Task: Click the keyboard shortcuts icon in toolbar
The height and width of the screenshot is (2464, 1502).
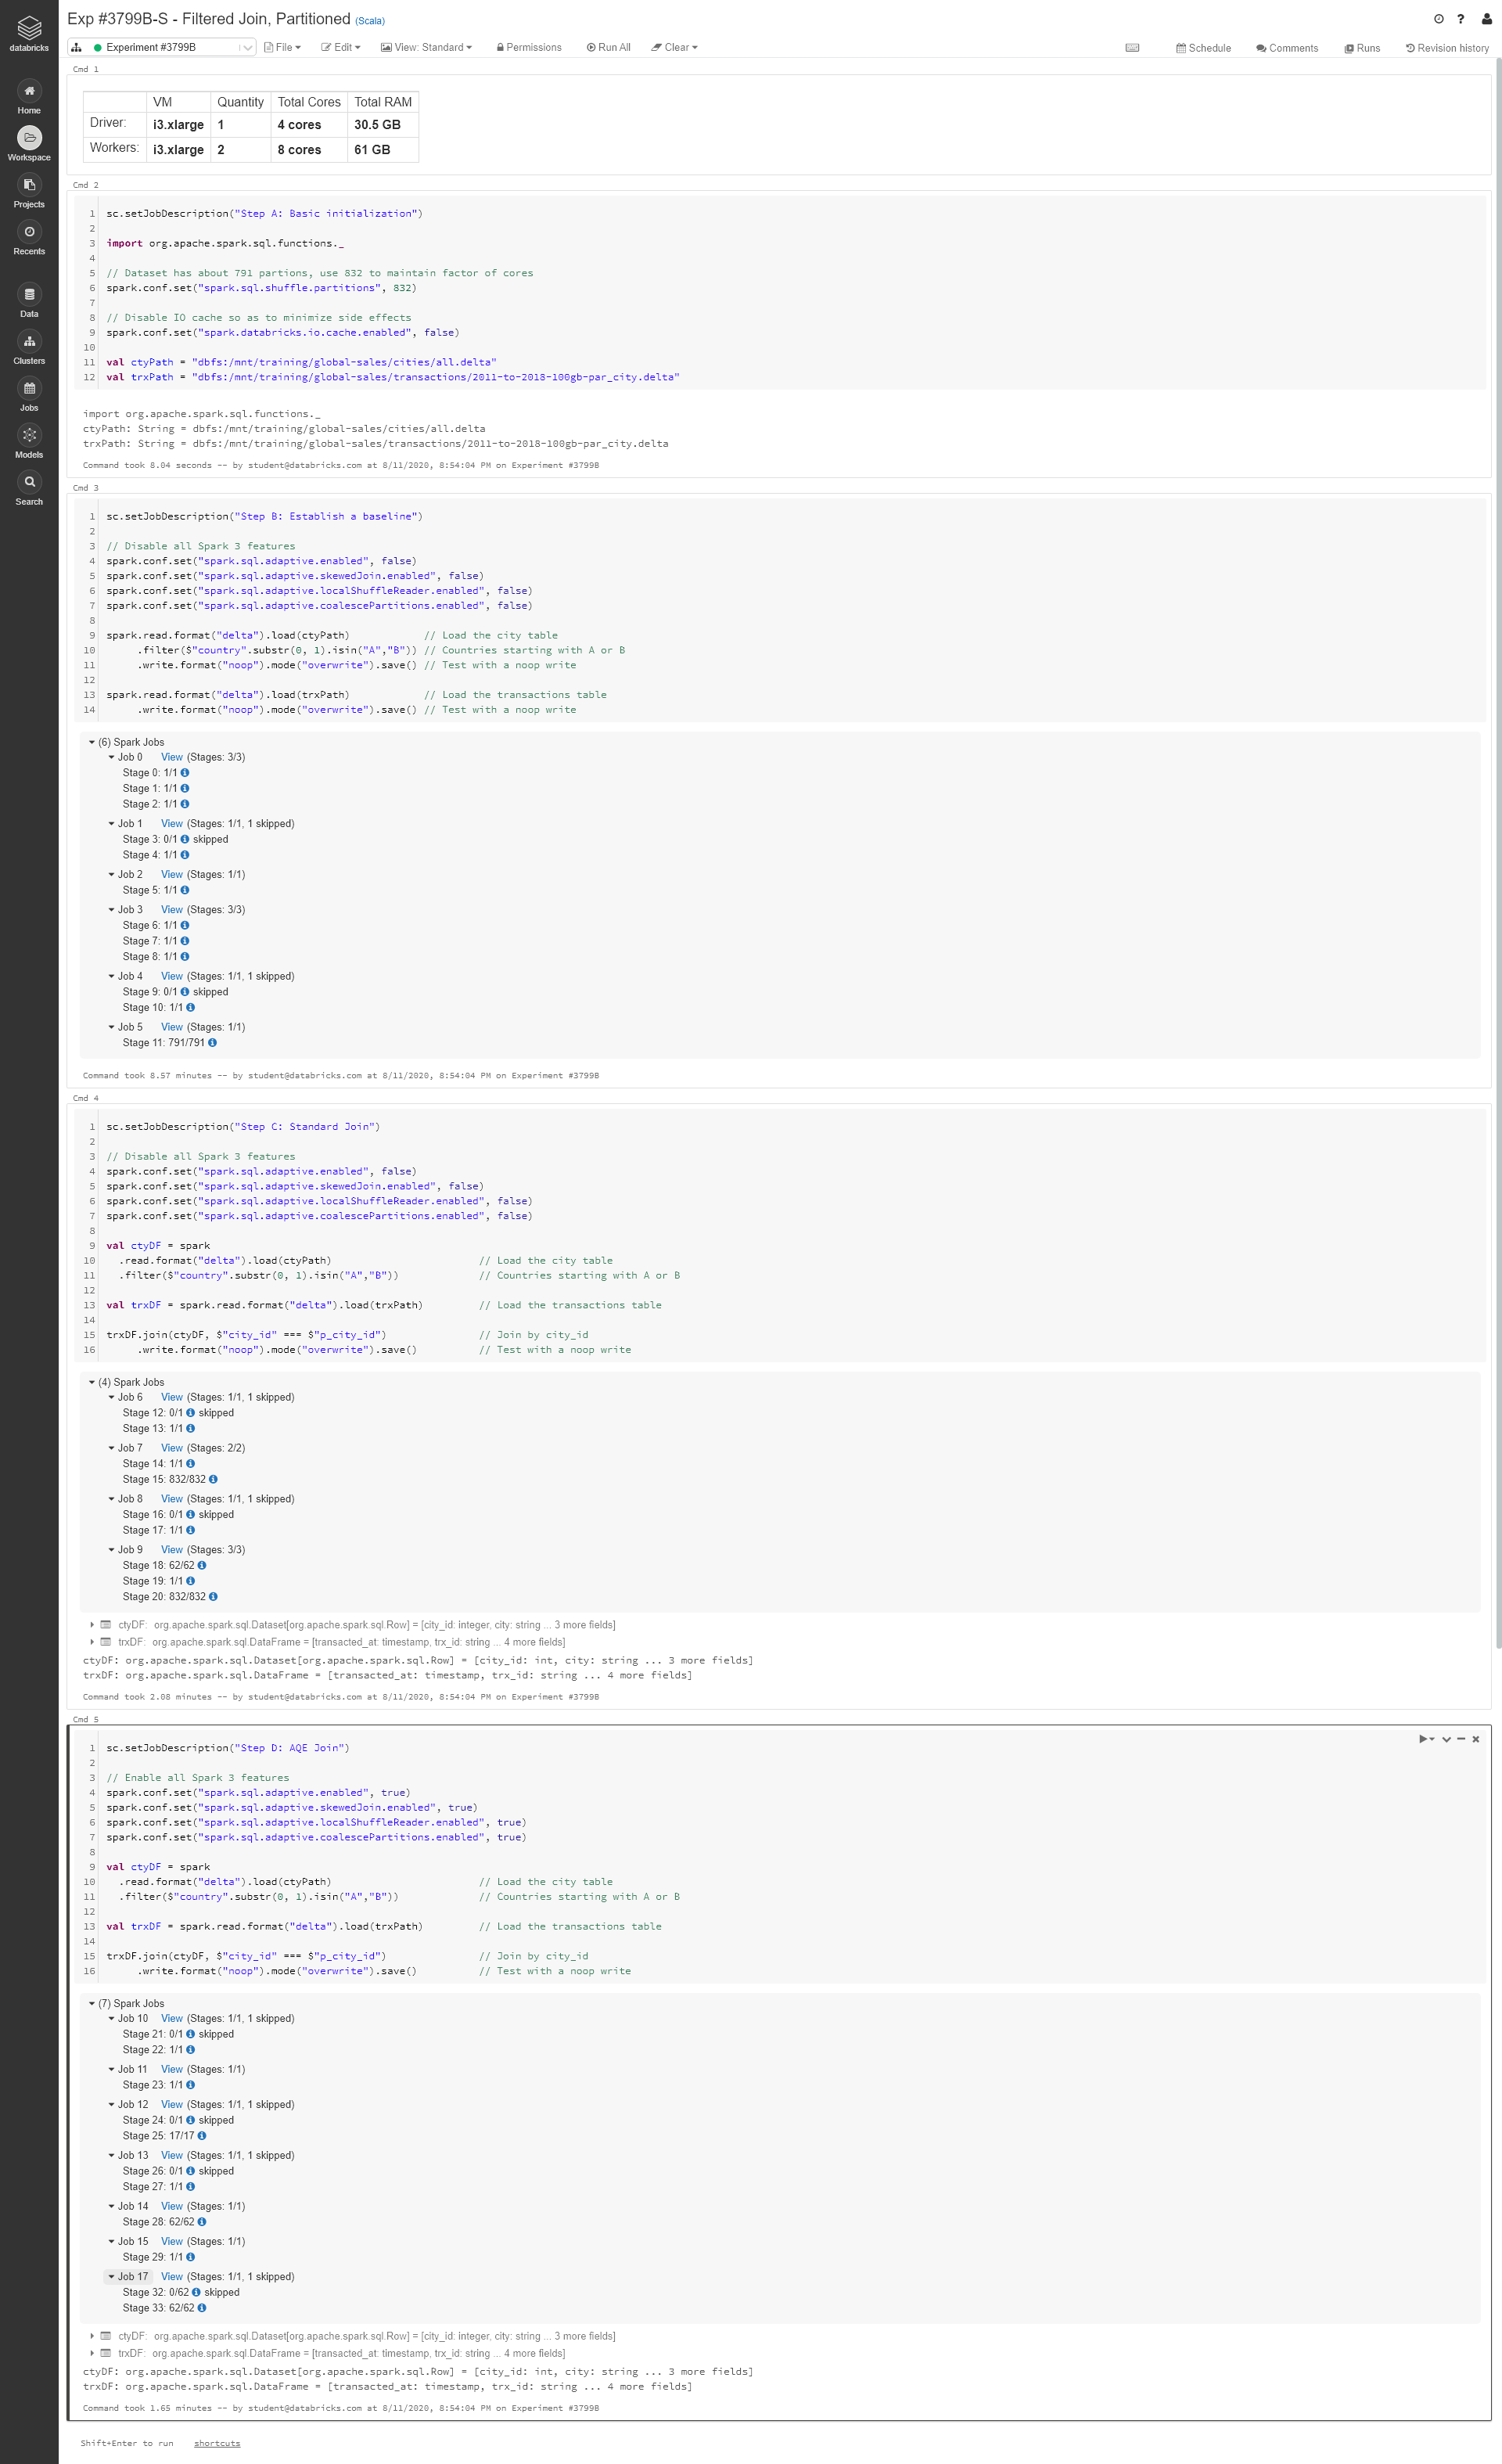Action: point(1132,47)
